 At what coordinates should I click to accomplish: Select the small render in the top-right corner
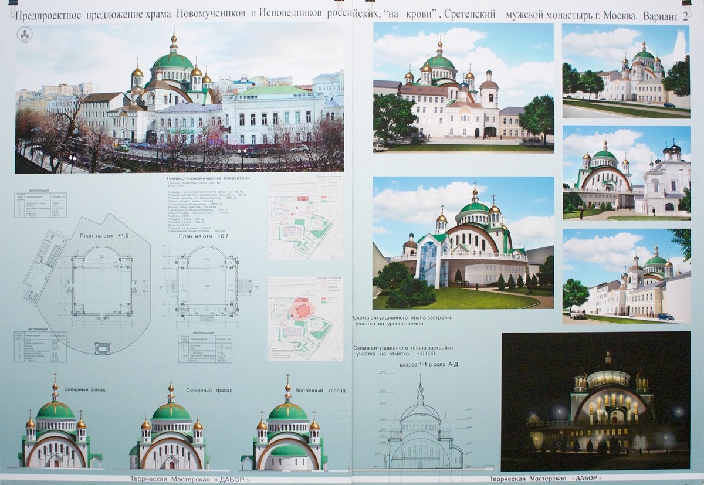coord(625,70)
